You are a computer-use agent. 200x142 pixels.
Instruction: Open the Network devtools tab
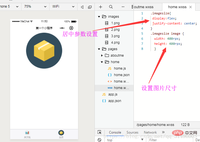150,132
